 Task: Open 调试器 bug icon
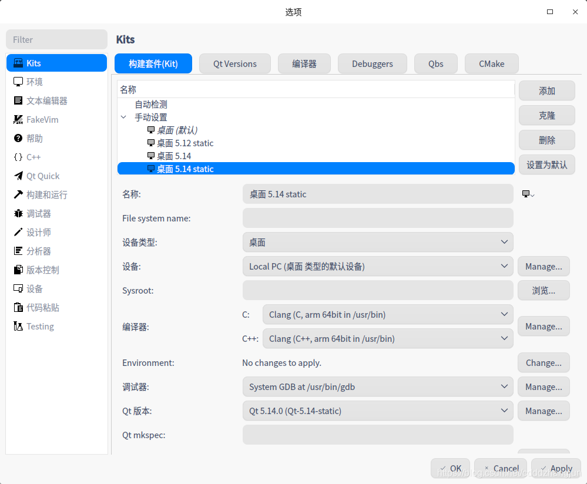[x=18, y=213]
